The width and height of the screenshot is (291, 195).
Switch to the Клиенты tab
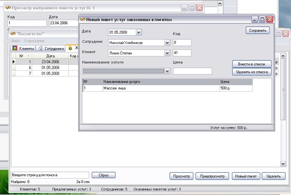point(23,48)
